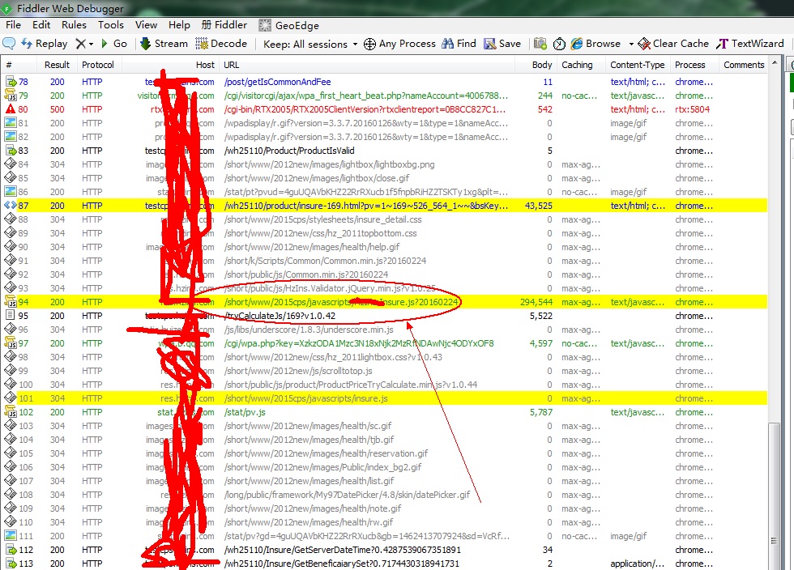Open the Edit menu
Image resolution: width=794 pixels, height=570 pixels.
point(41,25)
